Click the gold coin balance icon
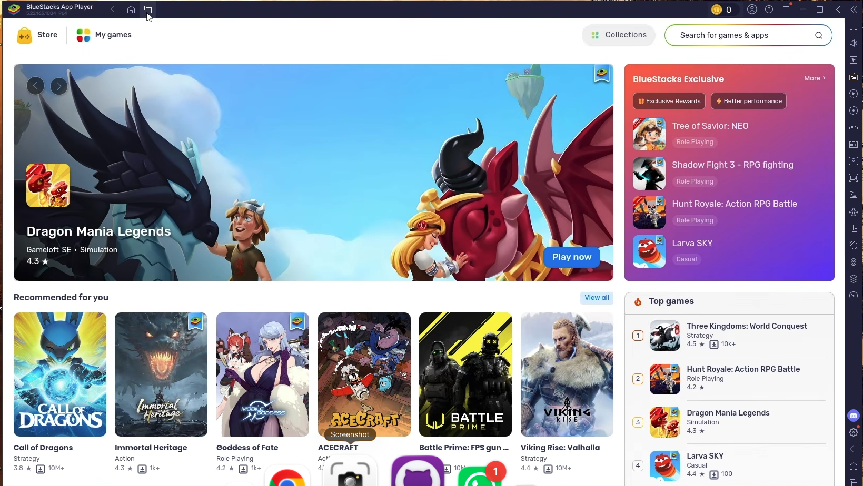Viewport: 863px width, 486px height. point(717,9)
